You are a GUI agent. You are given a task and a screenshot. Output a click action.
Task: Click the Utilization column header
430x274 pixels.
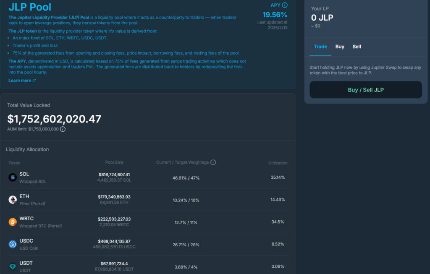click(x=278, y=163)
